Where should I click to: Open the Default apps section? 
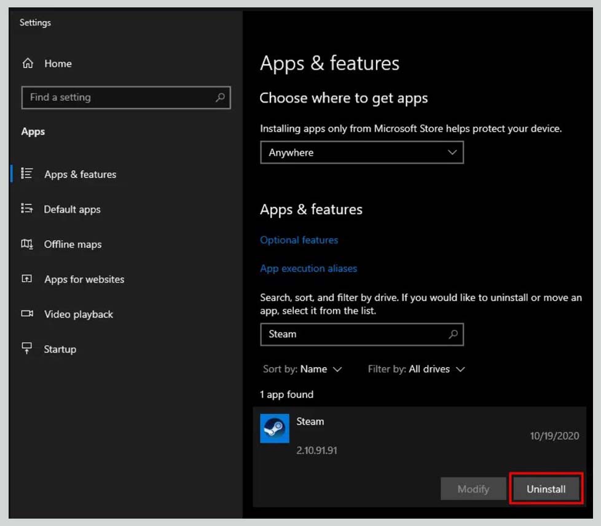(72, 209)
